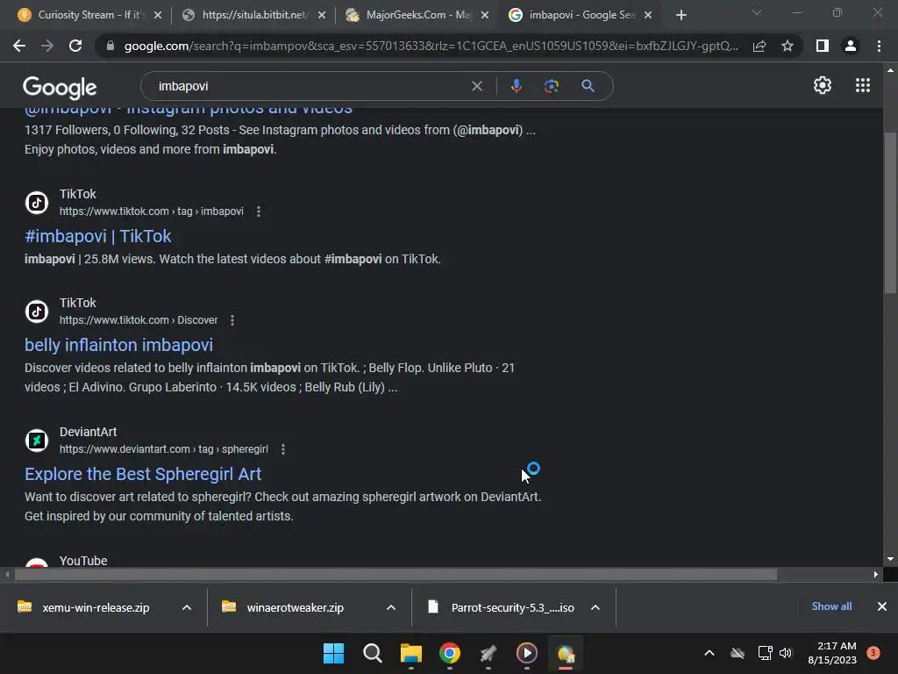The width and height of the screenshot is (898, 674).
Task: Show all downloads
Action: tap(831, 606)
